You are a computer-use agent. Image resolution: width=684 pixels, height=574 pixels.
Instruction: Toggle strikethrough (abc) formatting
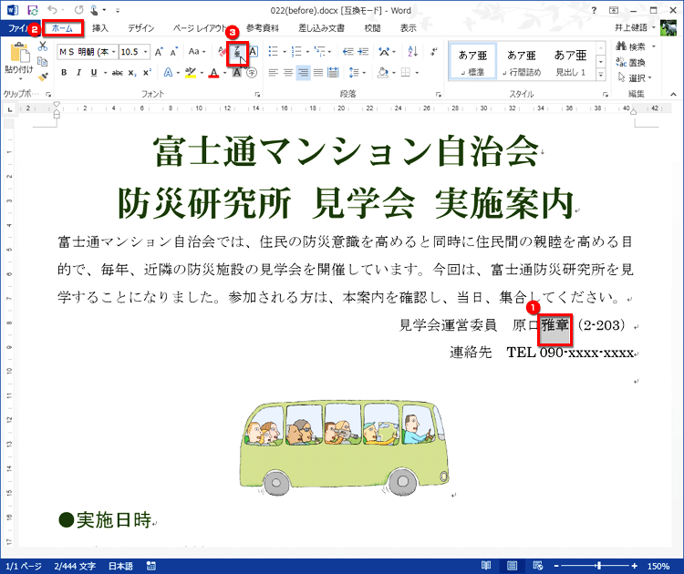coord(117,73)
